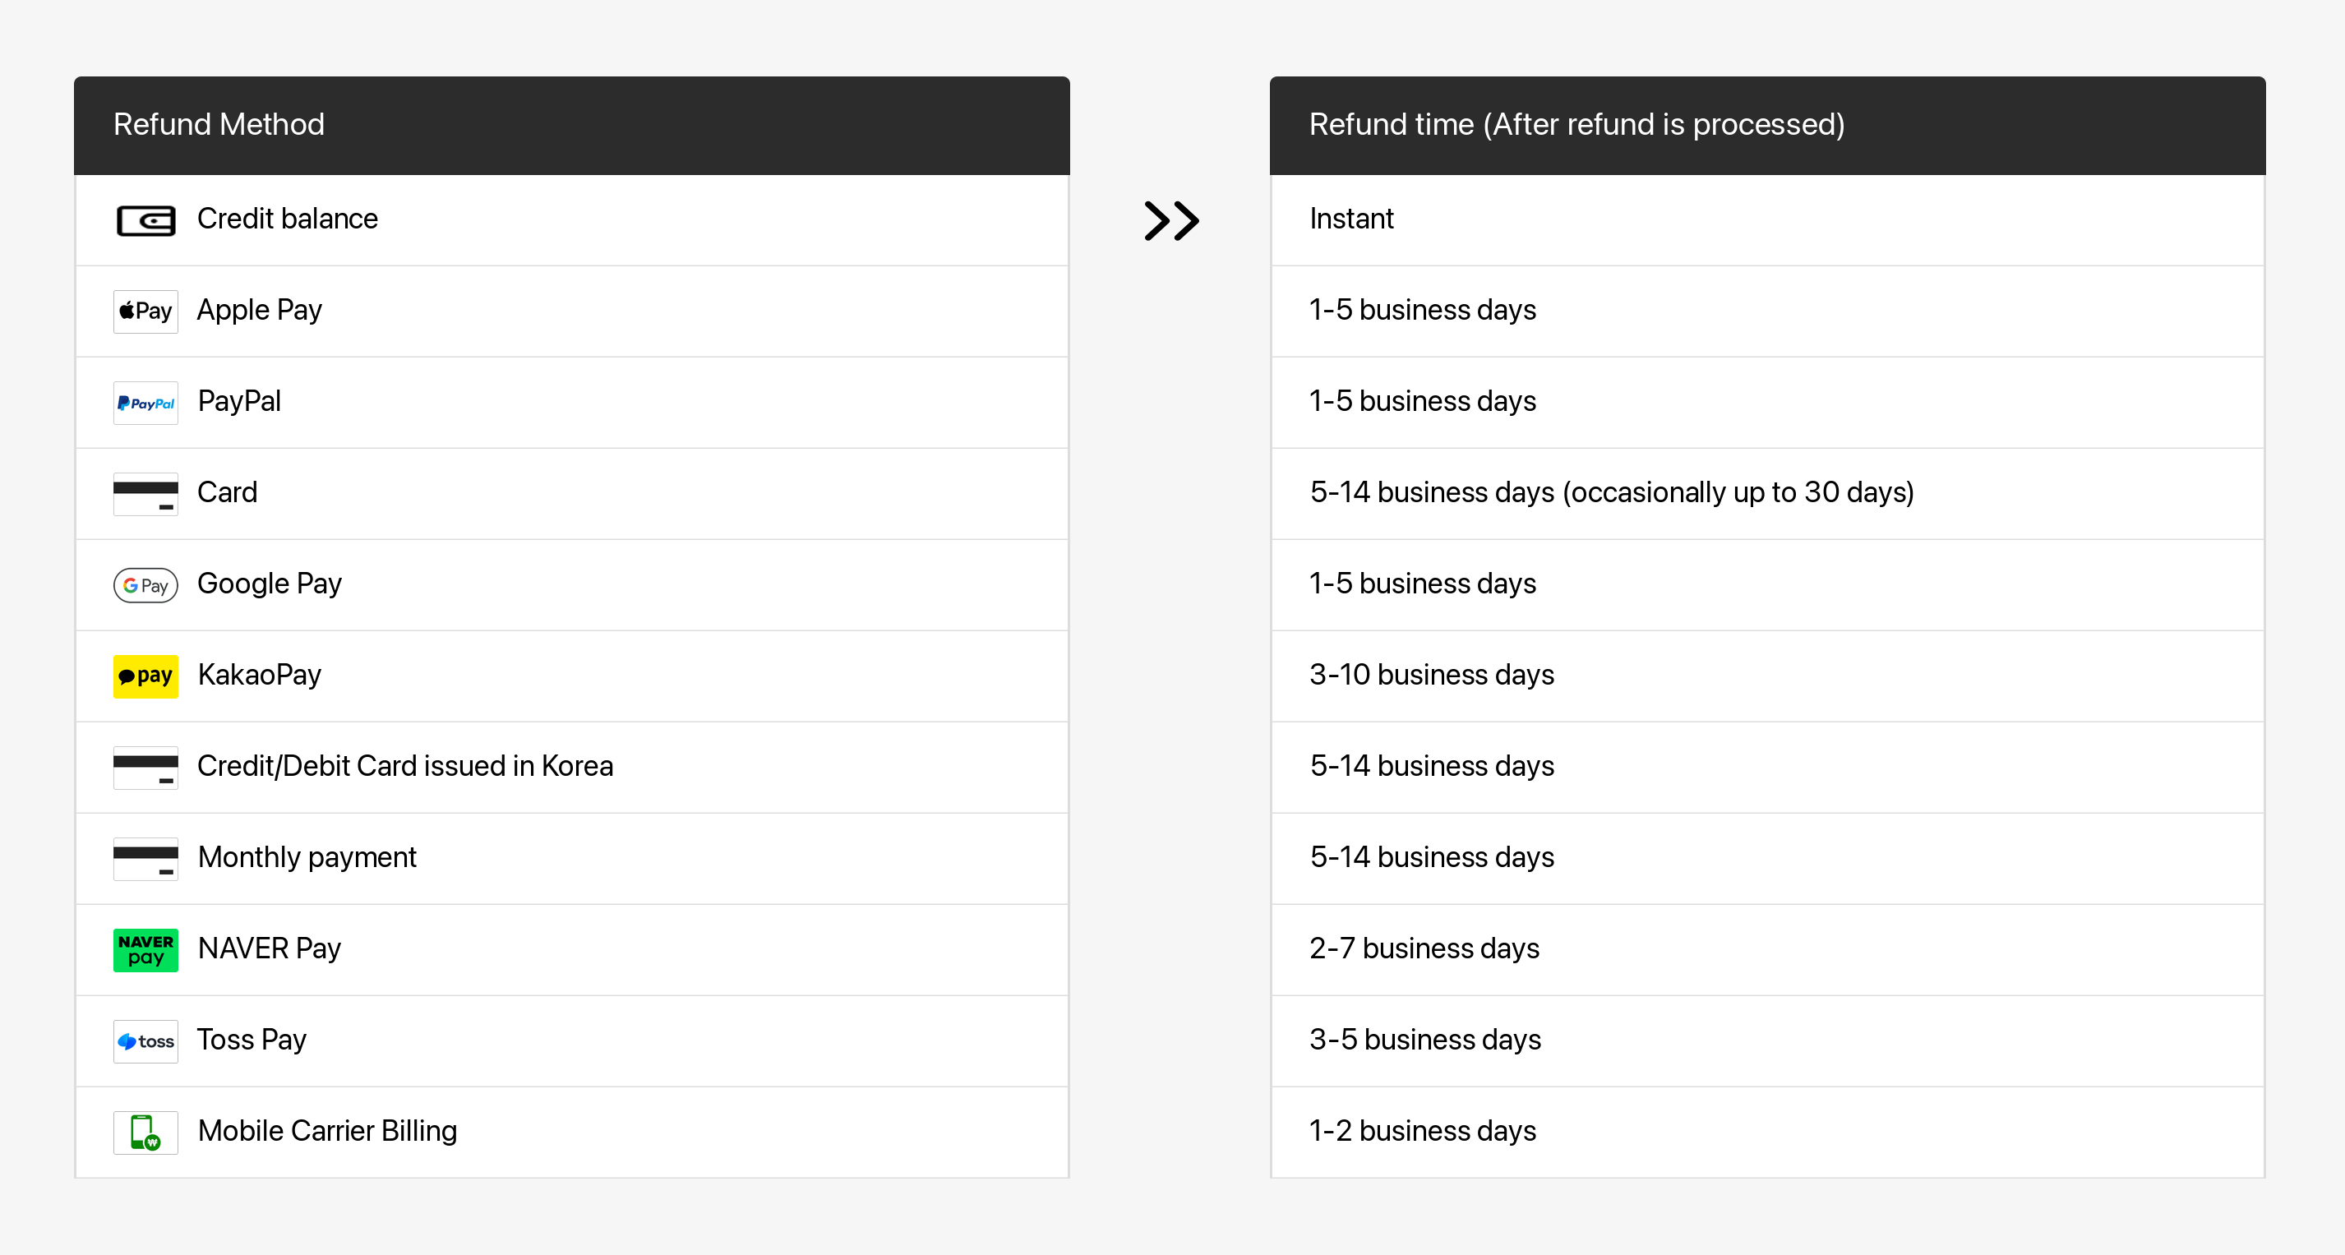Viewport: 2345px width, 1255px height.
Task: Click the Apple Pay logo icon
Action: (x=145, y=311)
